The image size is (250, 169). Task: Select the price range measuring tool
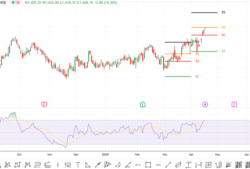(x=188, y=165)
